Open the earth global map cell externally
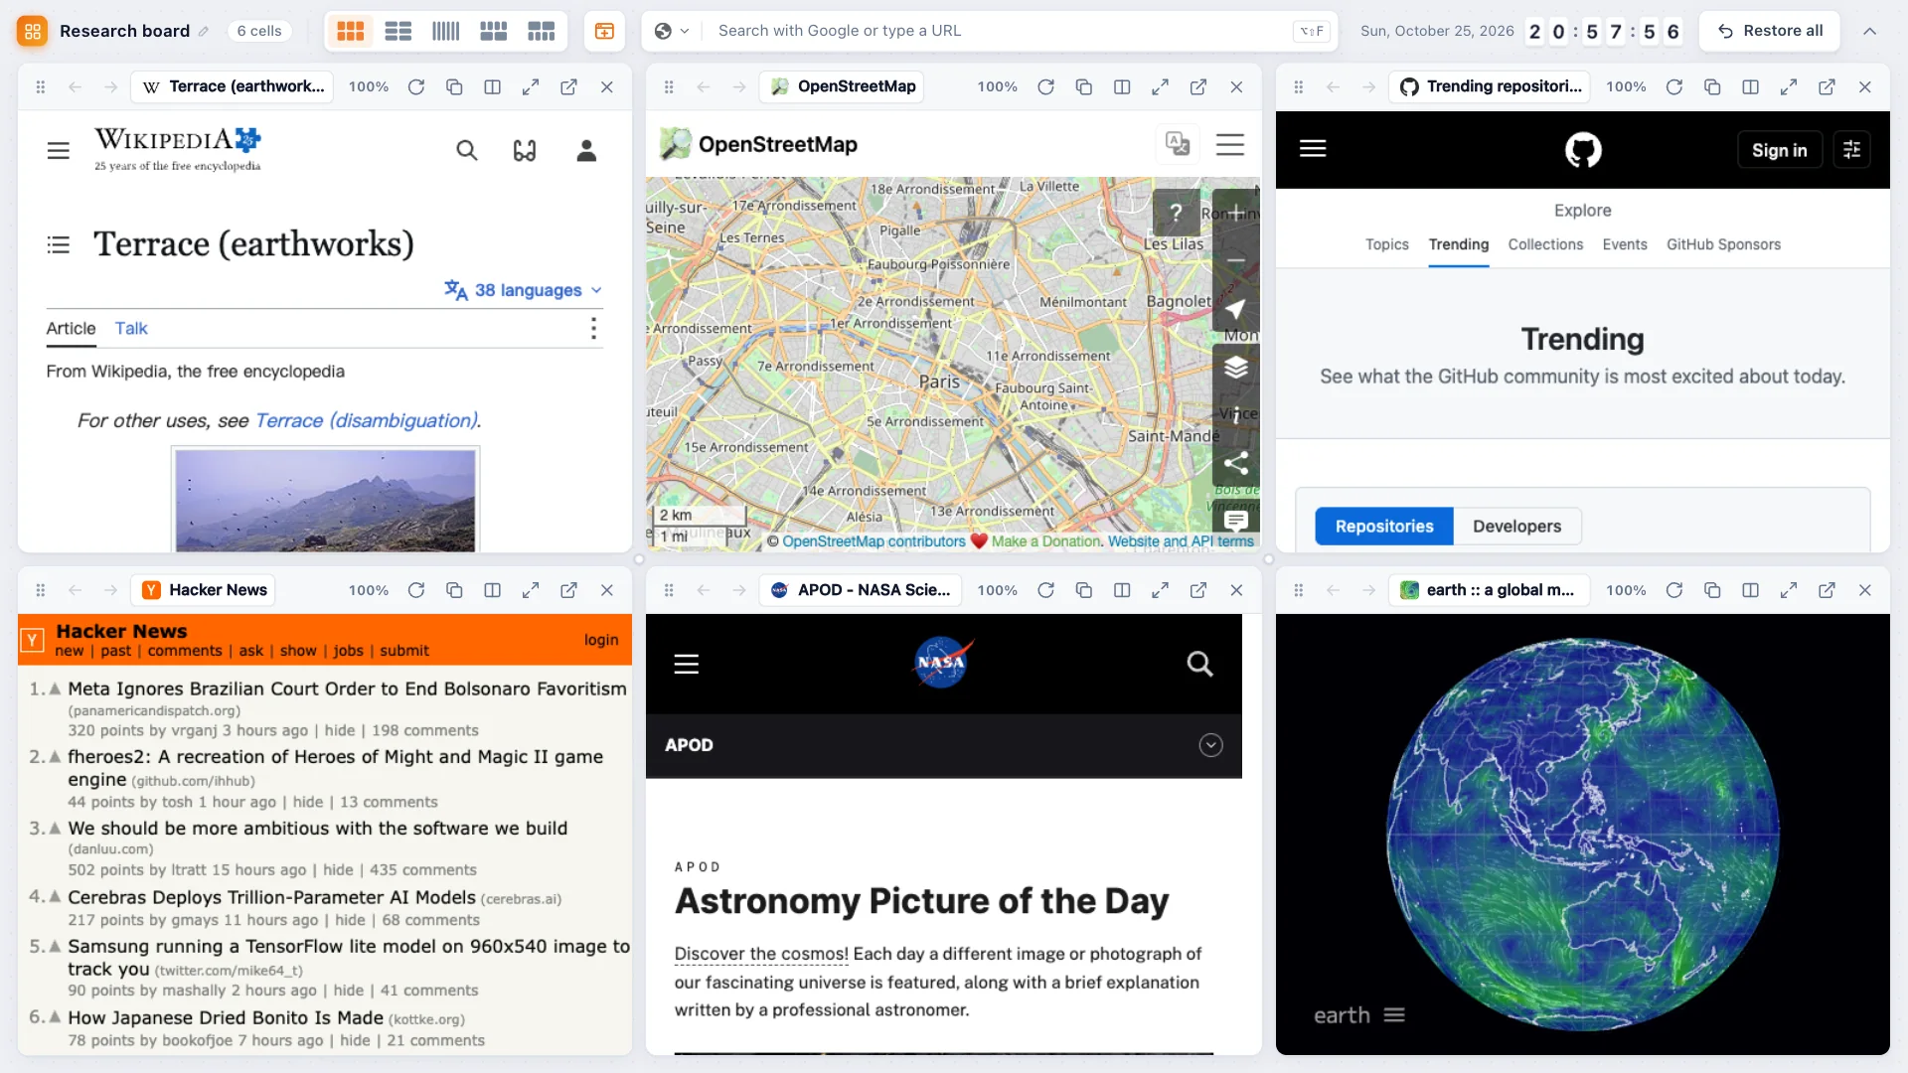 click(1827, 590)
